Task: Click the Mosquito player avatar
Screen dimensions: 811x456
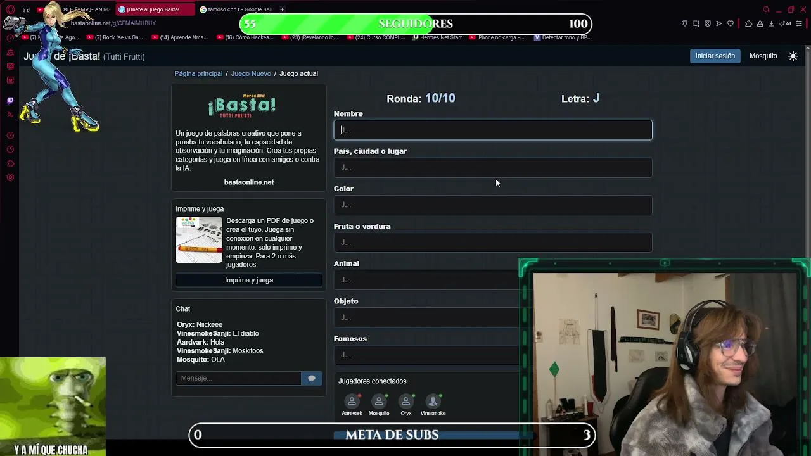Action: (379, 401)
